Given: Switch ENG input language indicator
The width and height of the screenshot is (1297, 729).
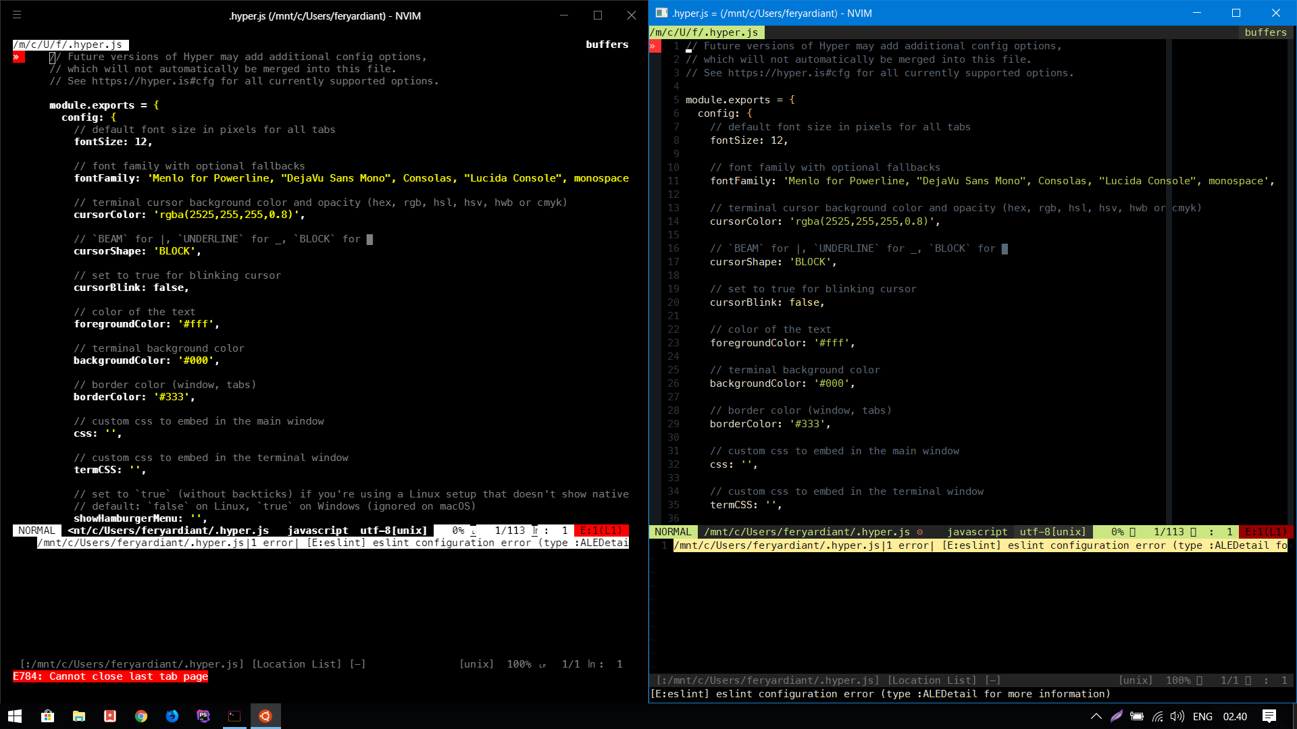Looking at the screenshot, I should pos(1202,716).
